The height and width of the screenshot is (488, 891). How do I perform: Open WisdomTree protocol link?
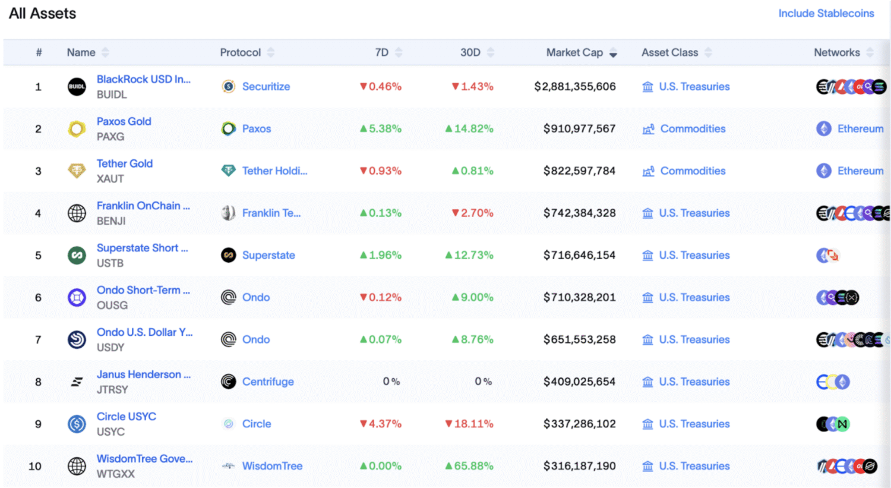tap(272, 466)
